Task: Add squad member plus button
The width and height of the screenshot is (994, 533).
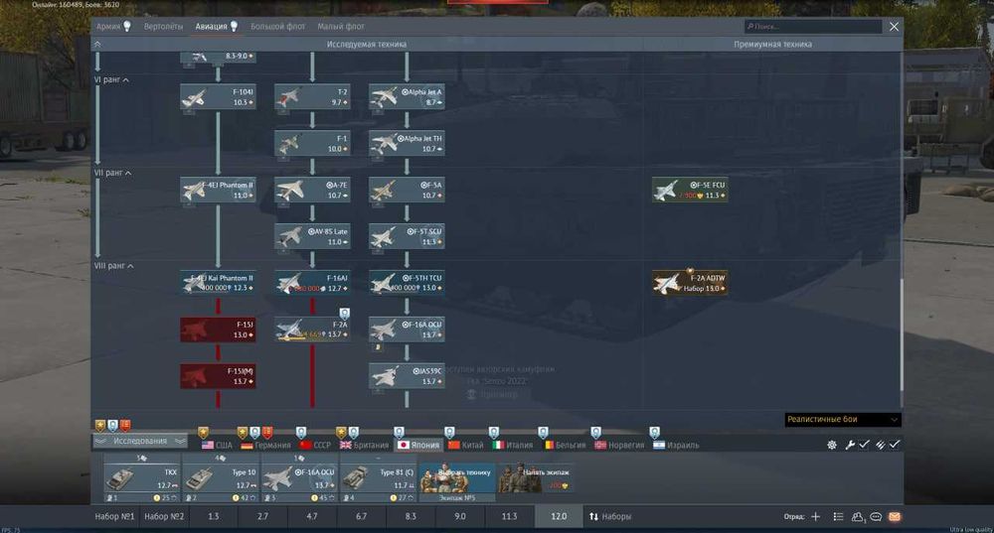Action: (816, 516)
